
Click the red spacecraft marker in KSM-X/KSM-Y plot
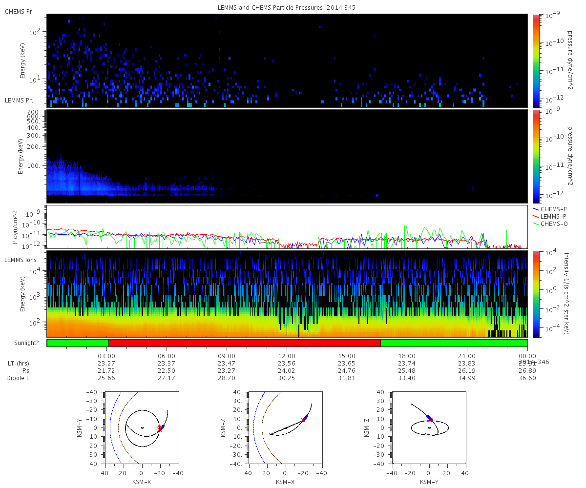(160, 428)
